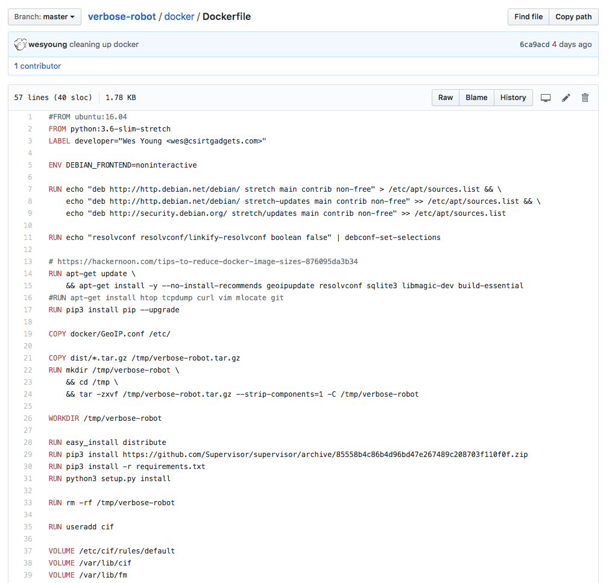Image resolution: width=609 pixels, height=583 pixels.
Task: Click the trash delete file icon
Action: tap(585, 98)
